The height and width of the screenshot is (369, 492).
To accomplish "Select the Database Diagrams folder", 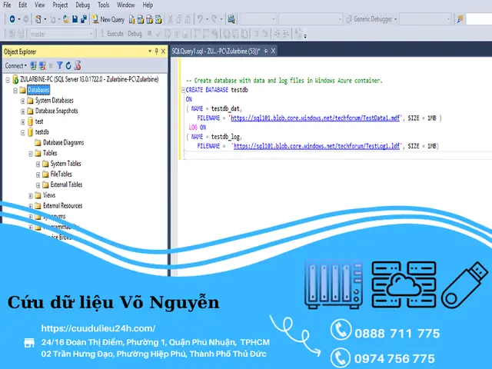I will click(x=63, y=143).
